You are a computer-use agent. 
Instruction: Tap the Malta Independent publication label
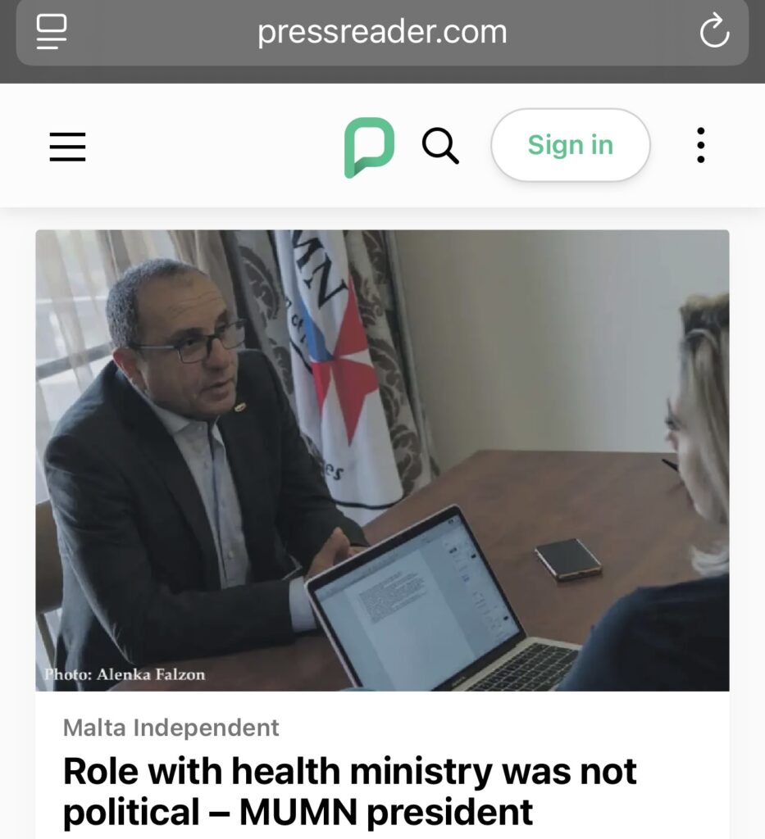pos(171,728)
